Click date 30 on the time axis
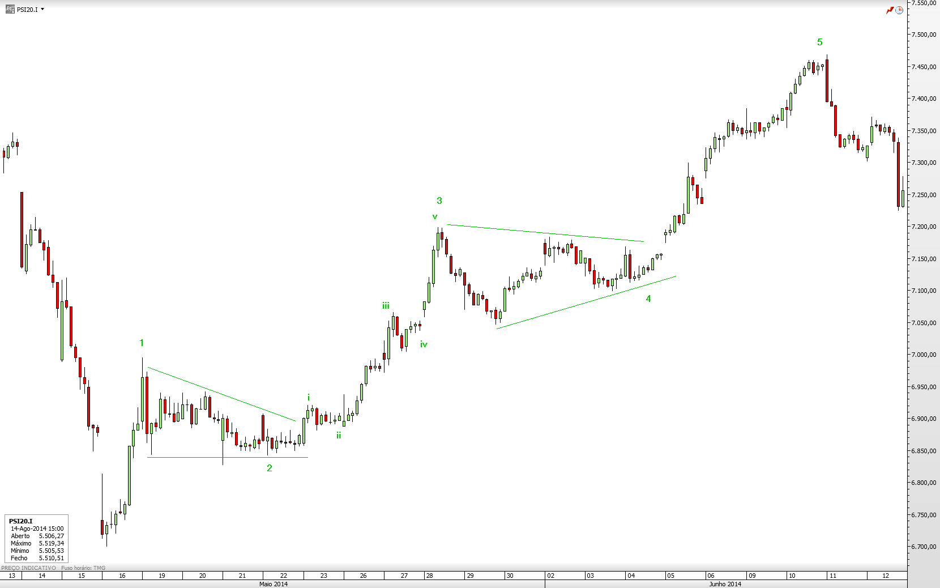This screenshot has width=940, height=588. point(510,576)
